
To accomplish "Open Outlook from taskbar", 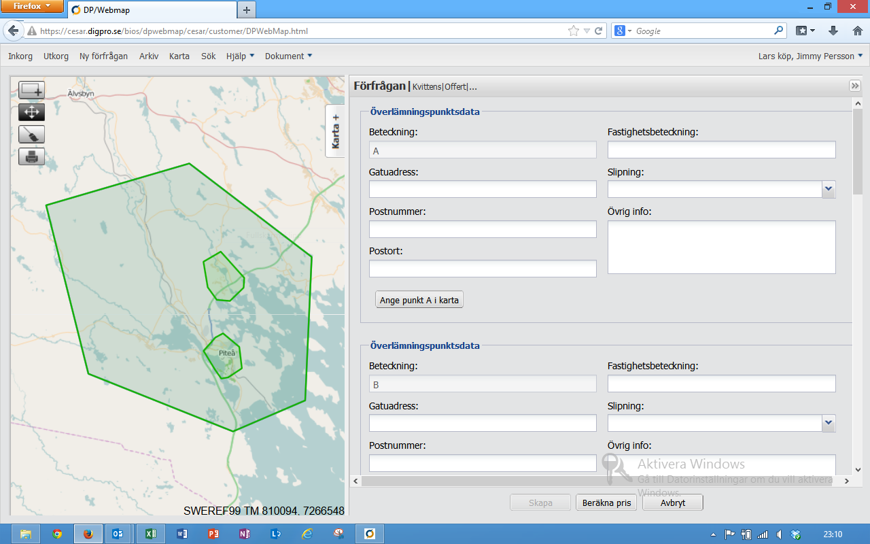I will pos(117,534).
